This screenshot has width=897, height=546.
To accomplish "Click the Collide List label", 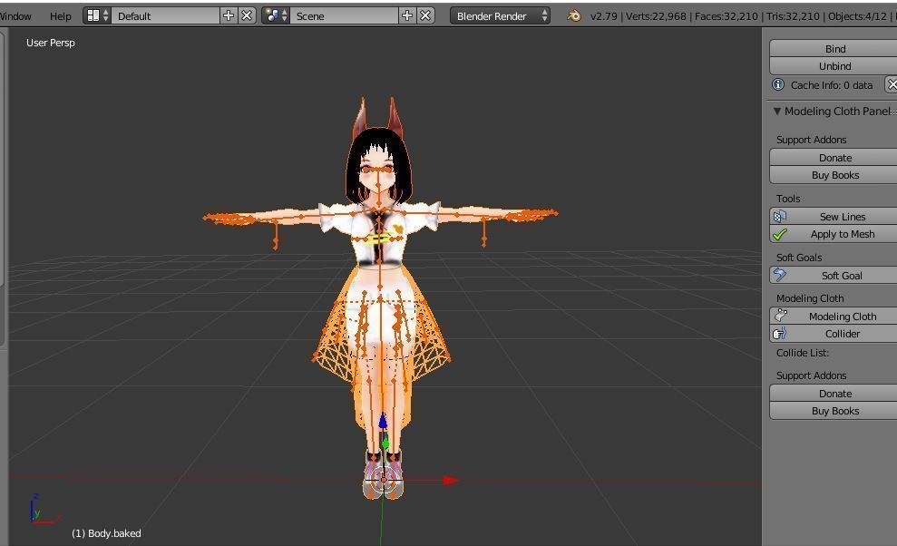I will [x=802, y=353].
